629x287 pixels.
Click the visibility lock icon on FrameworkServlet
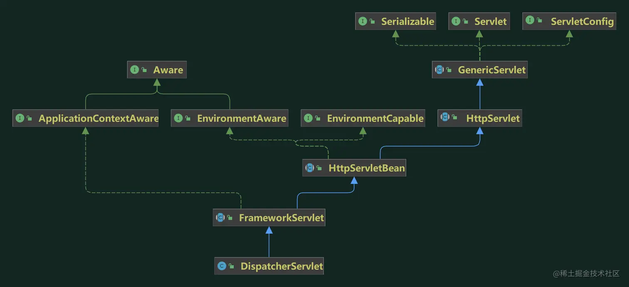point(230,218)
